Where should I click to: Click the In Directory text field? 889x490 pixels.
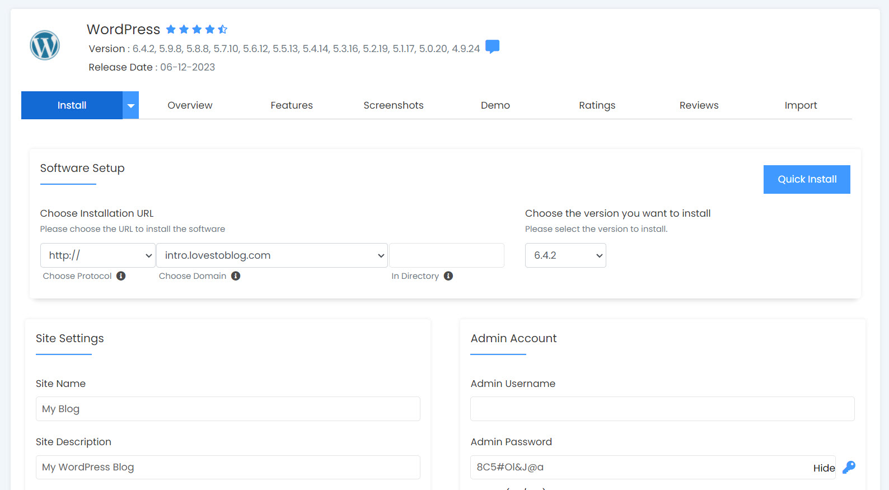[447, 255]
